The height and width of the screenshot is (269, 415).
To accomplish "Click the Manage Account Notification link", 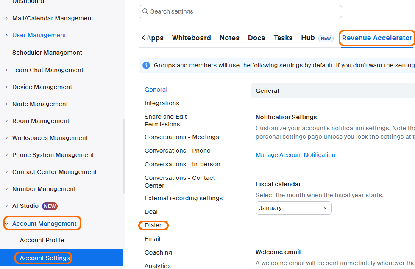I will pyautogui.click(x=295, y=155).
